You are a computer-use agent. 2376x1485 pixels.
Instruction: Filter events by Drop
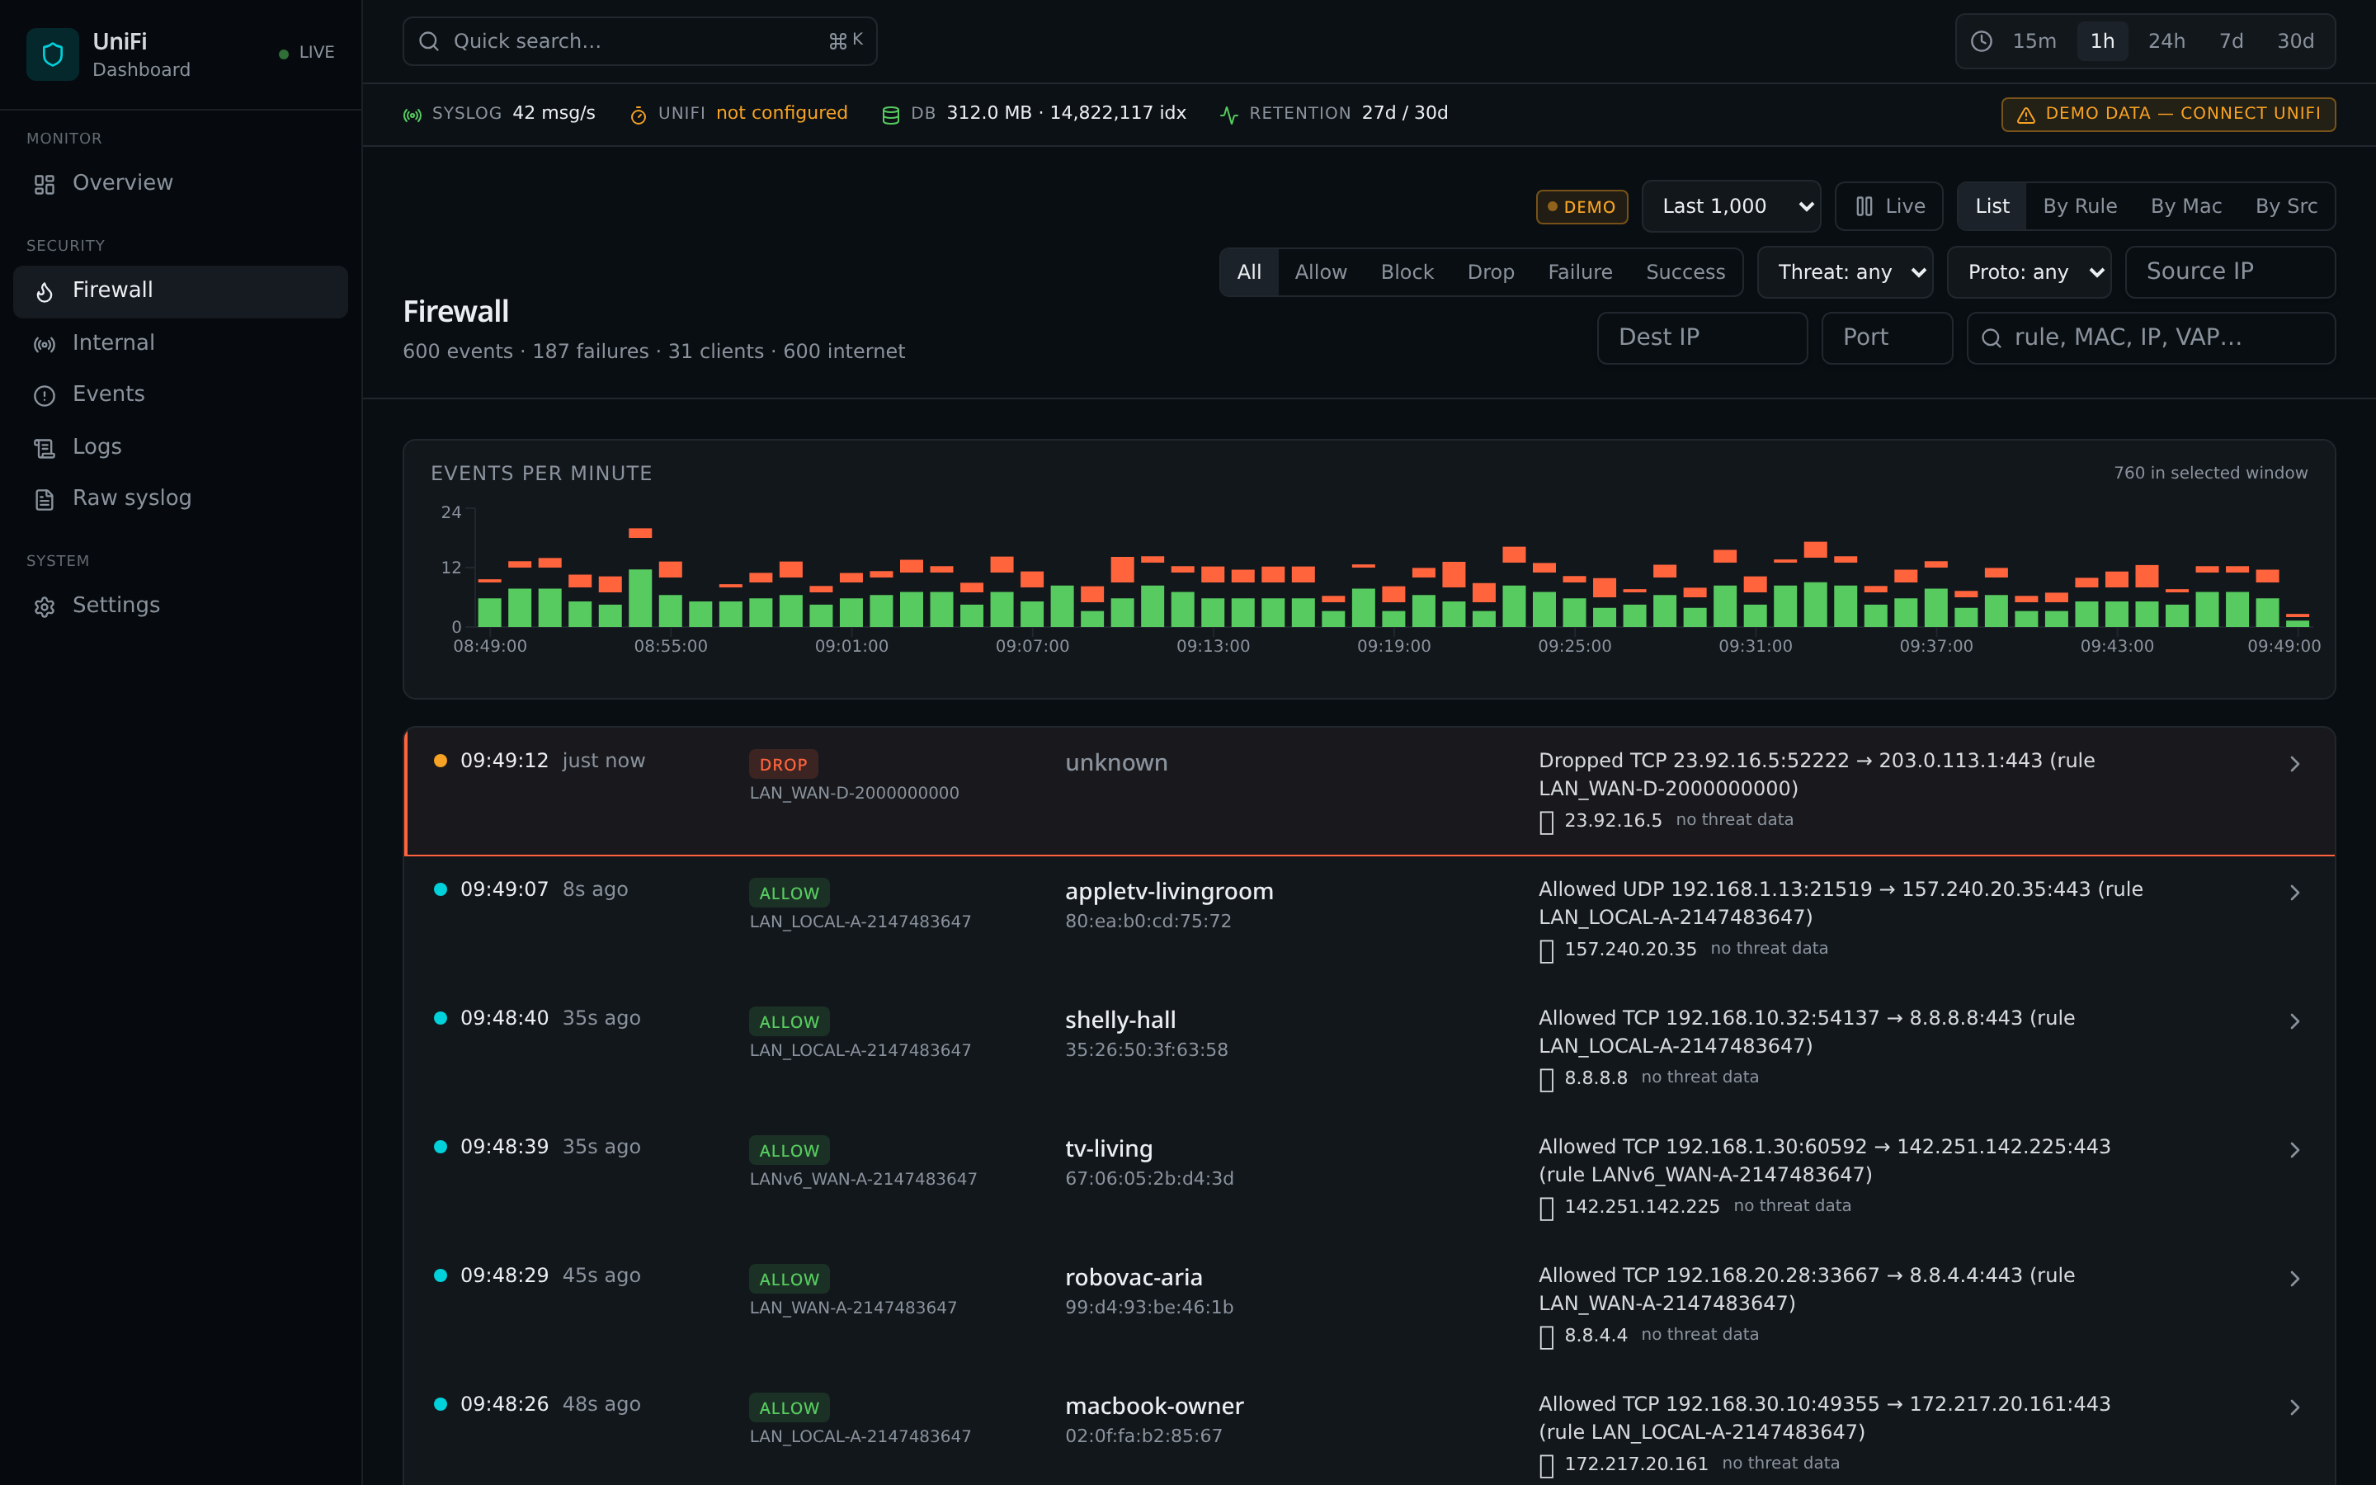[1491, 272]
